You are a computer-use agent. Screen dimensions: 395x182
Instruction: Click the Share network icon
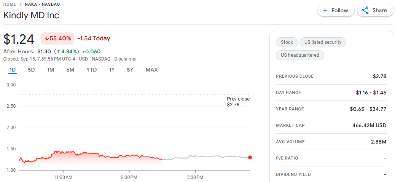pos(365,10)
